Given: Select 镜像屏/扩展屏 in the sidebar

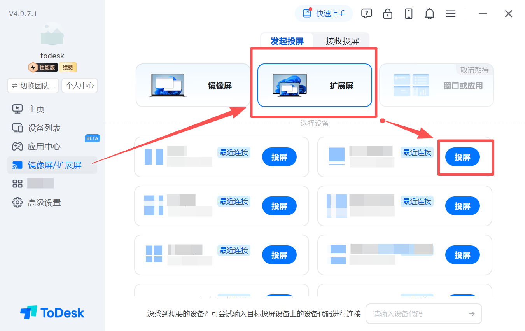Looking at the screenshot, I should click(52, 165).
